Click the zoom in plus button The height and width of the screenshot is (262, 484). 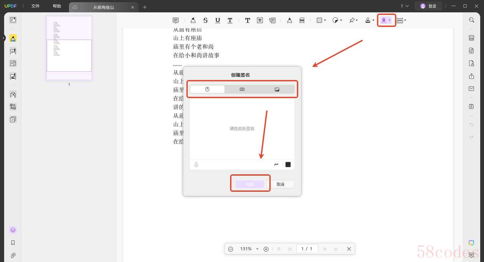pyautogui.click(x=266, y=249)
